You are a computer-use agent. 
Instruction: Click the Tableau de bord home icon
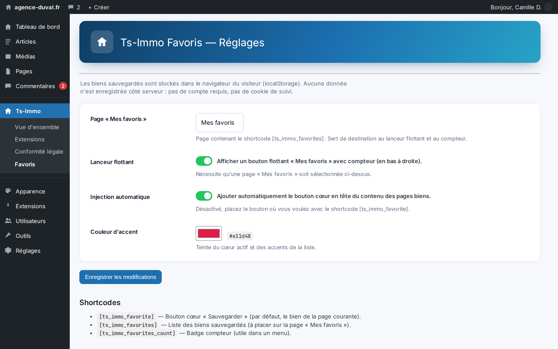click(x=8, y=27)
